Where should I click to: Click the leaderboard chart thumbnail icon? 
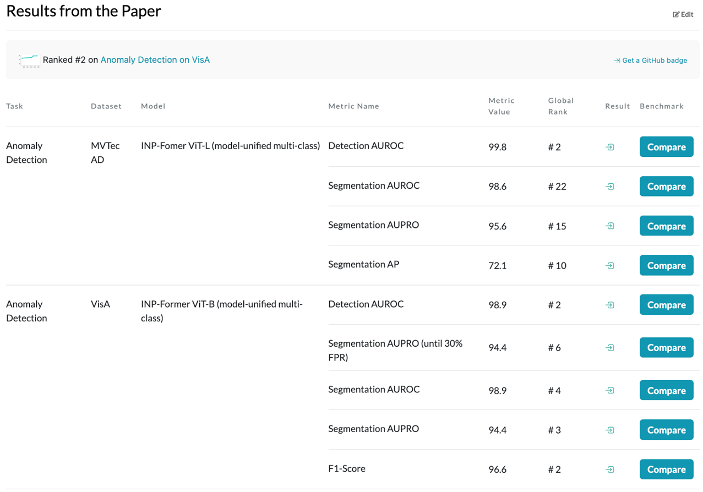pos(29,60)
